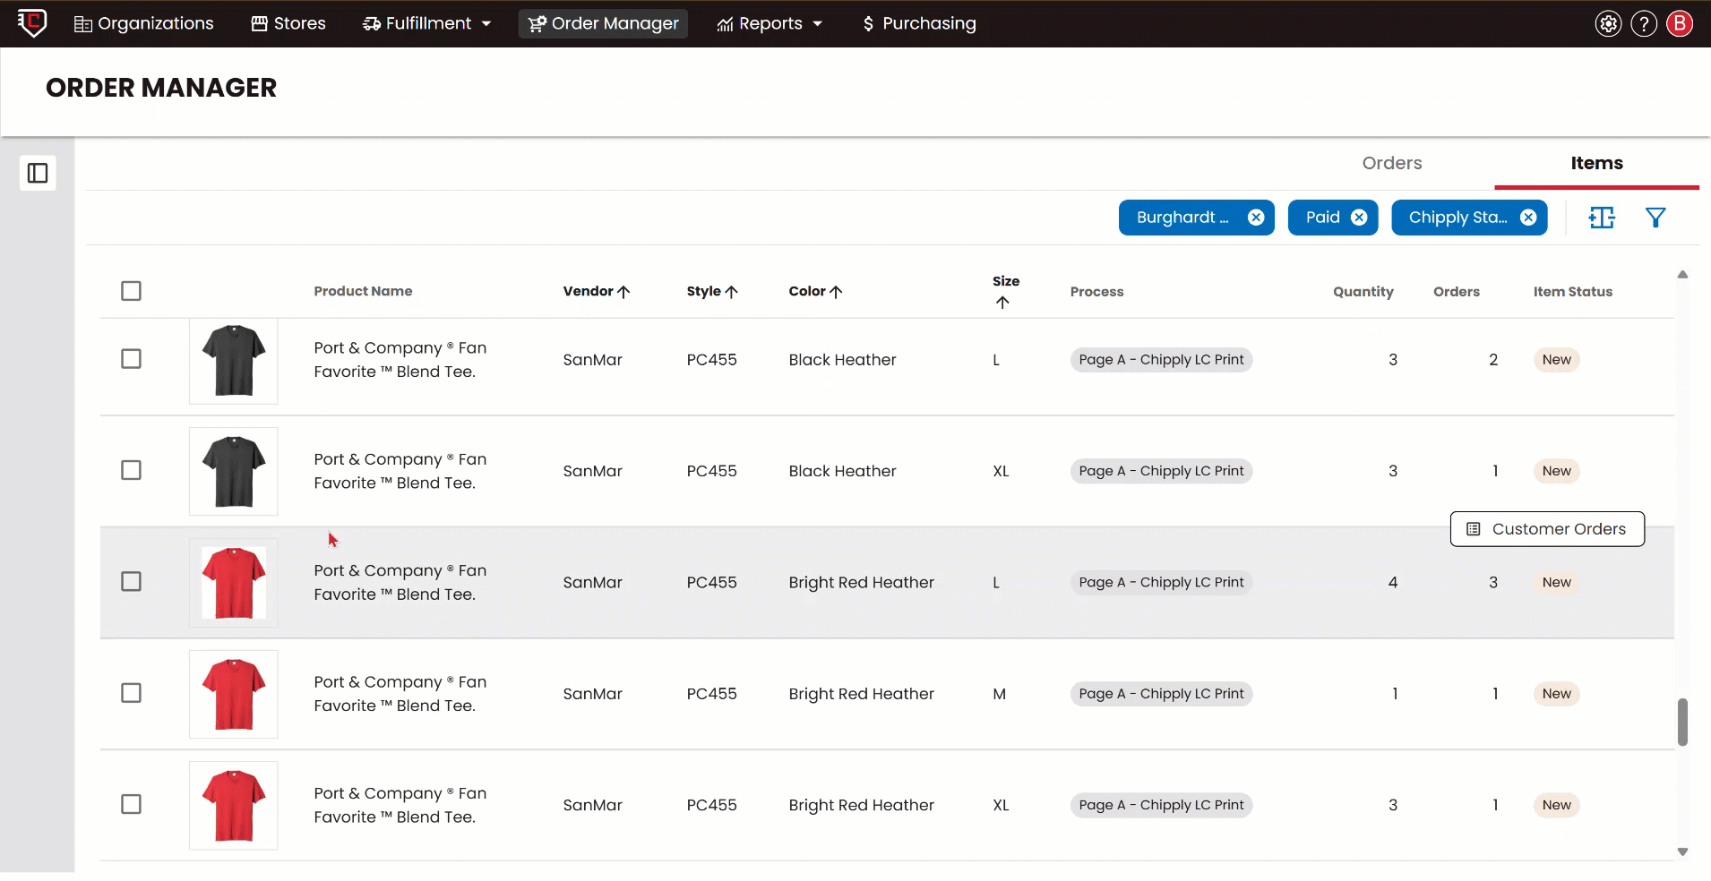Click the Organizations nav link

click(x=143, y=23)
